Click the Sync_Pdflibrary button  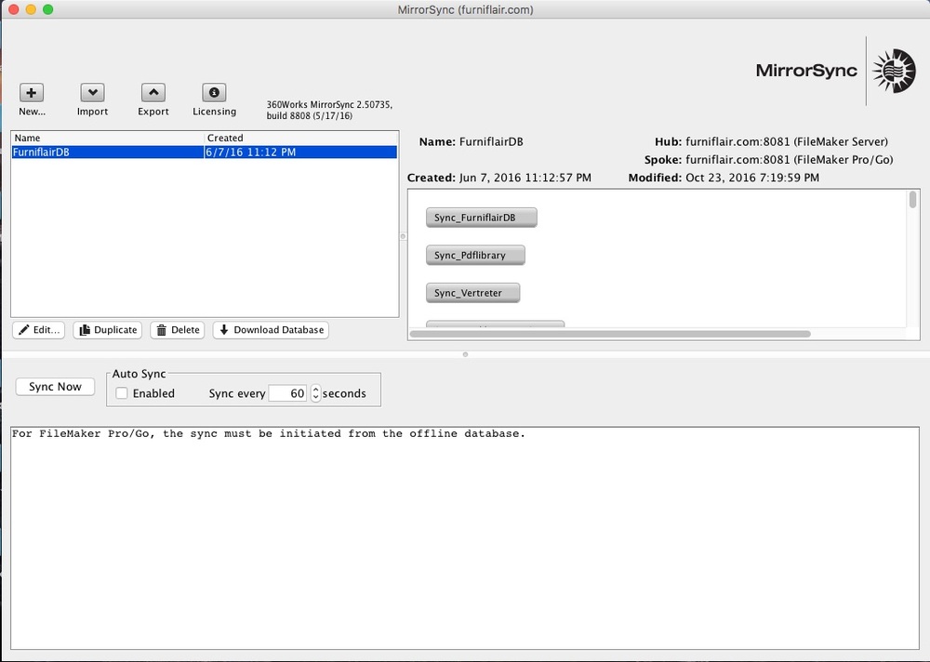click(x=475, y=255)
